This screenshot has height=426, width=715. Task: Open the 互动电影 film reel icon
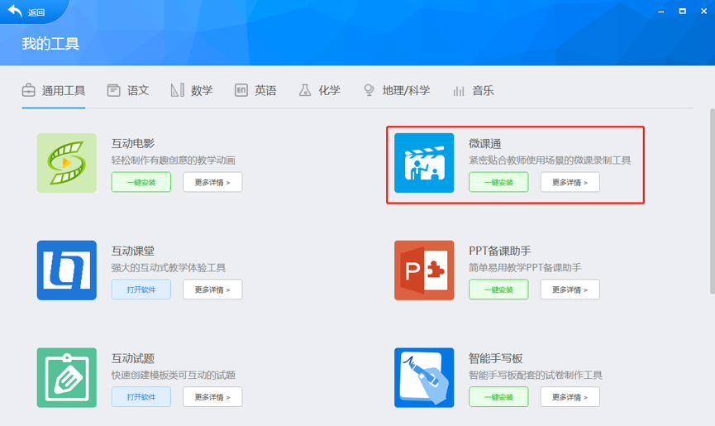coord(67,163)
